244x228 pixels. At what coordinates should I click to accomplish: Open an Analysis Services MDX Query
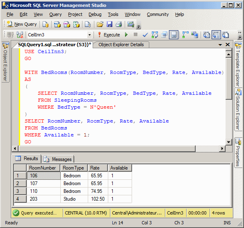click(x=57, y=24)
